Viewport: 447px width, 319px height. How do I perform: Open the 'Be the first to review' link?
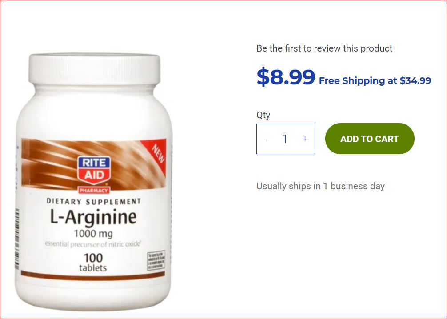324,48
